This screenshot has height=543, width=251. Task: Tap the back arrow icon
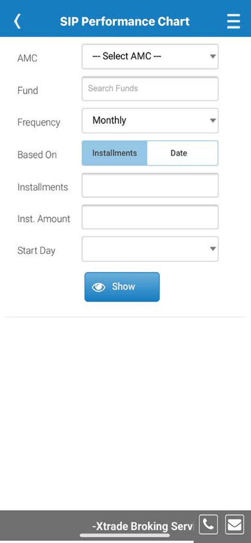(17, 21)
